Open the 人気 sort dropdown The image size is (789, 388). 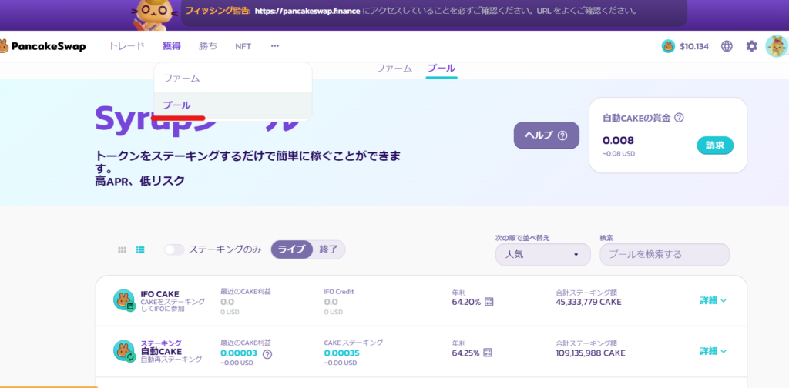[543, 254]
